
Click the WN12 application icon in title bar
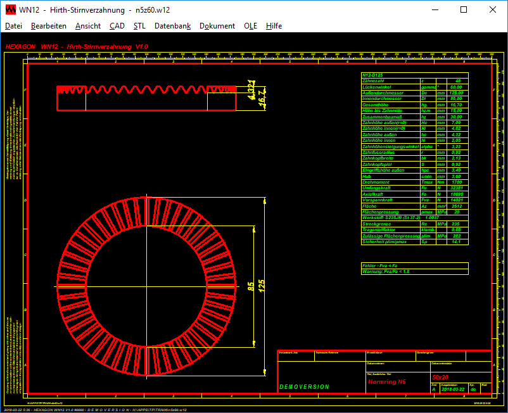[10, 10]
